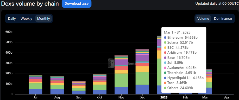
Task: Show the Volume view
Action: (203, 18)
